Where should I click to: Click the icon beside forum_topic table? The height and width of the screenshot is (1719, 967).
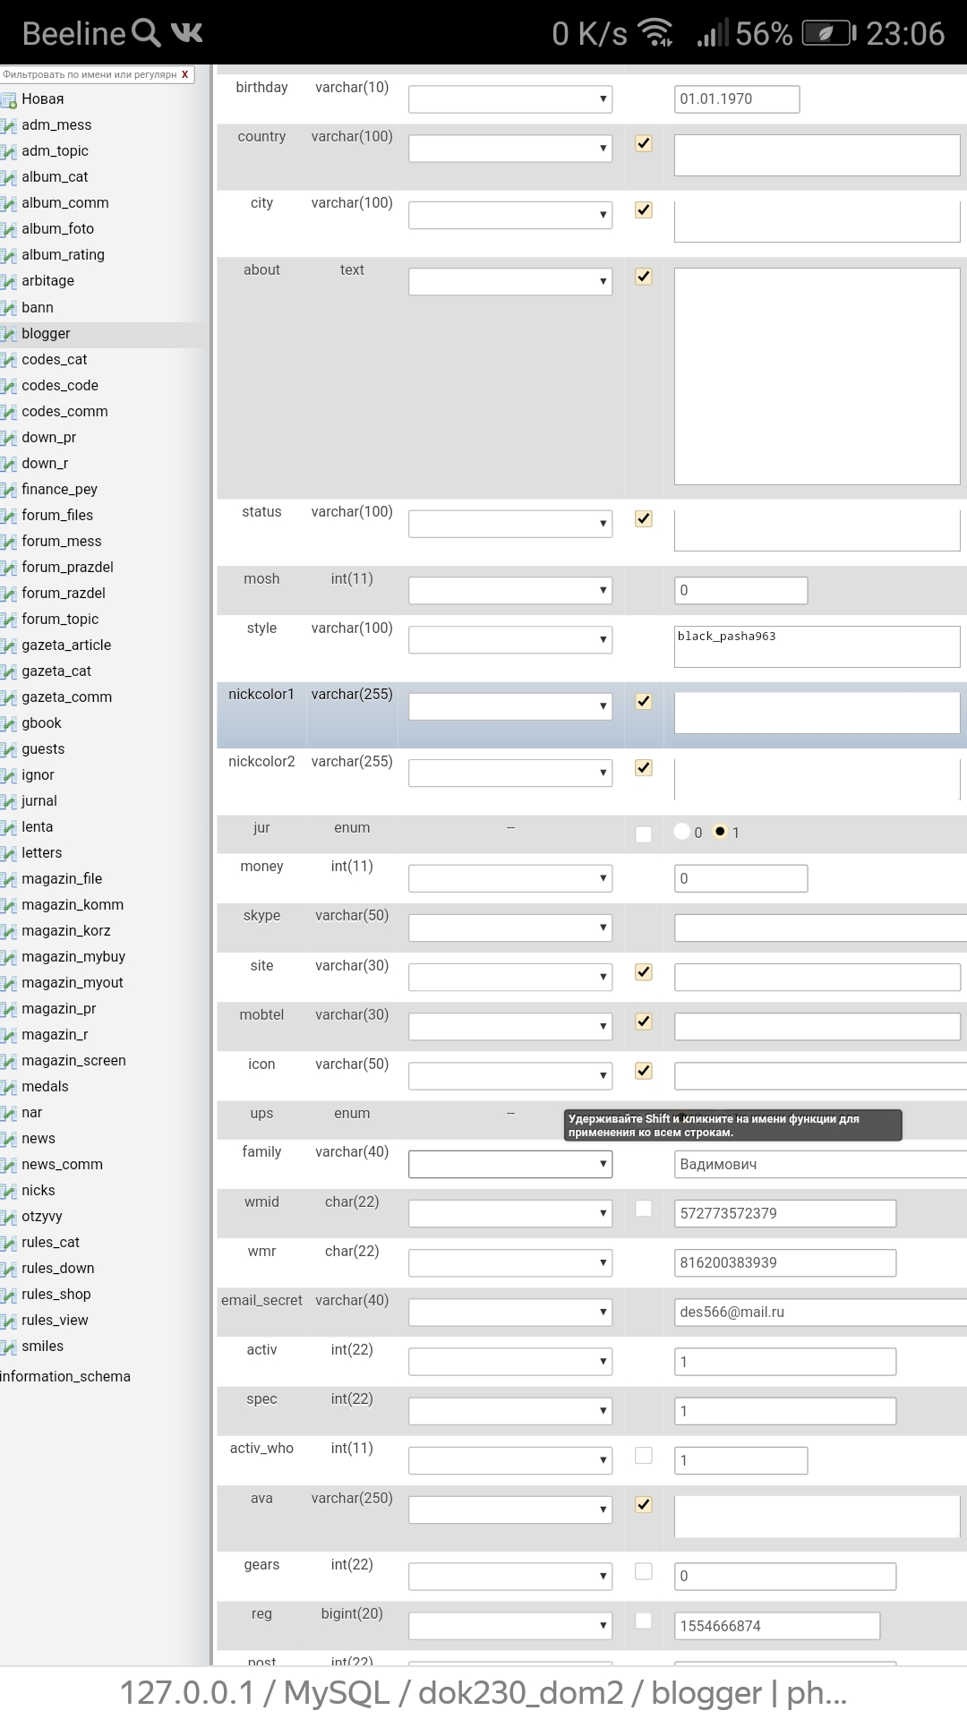[9, 620]
